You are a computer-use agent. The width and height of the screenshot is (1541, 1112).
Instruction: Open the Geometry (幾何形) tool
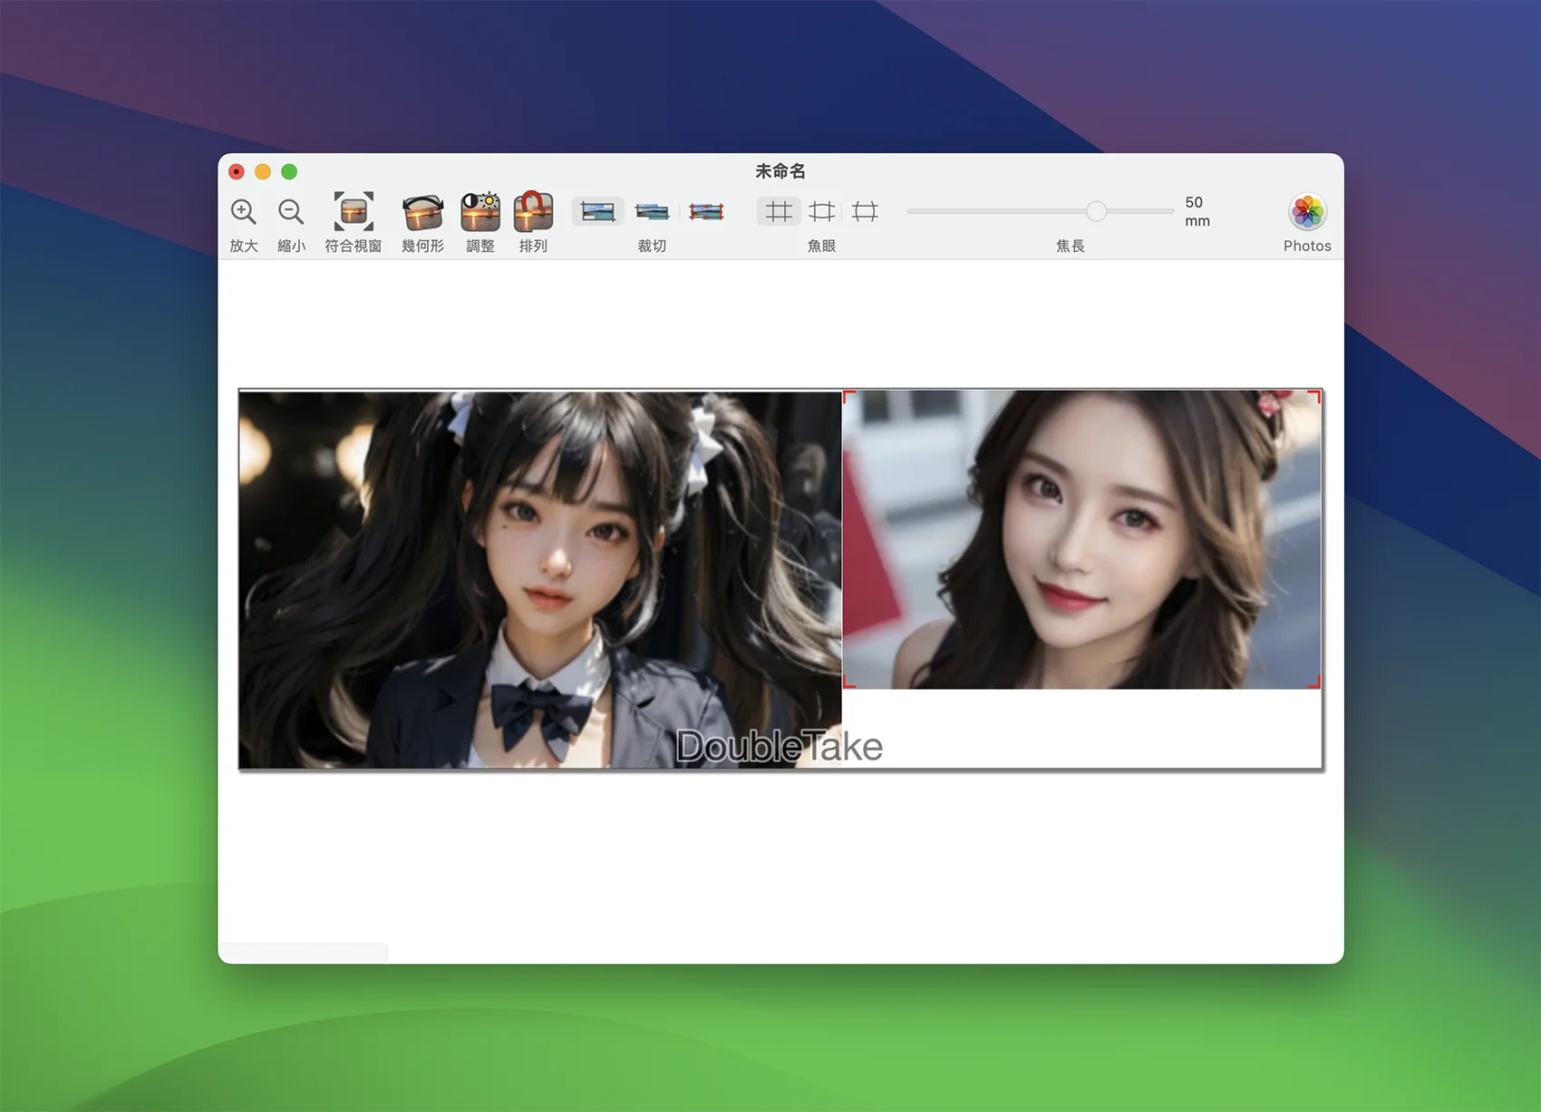[422, 211]
